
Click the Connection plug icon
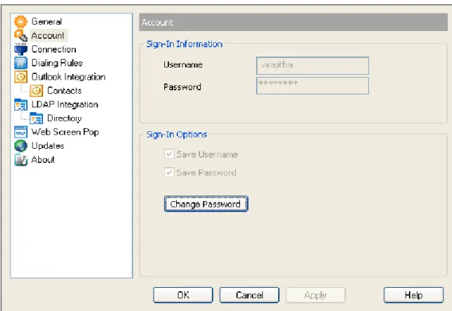coord(21,49)
